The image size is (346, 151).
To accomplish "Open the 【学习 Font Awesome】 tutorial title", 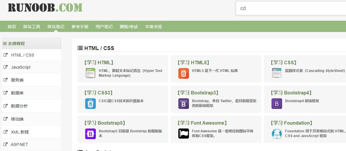I will click(202, 123).
